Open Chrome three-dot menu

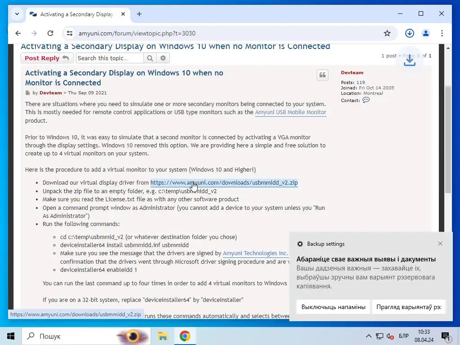click(442, 33)
